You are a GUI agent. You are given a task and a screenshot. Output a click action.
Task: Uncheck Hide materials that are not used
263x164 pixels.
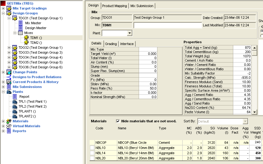[x=118, y=121]
